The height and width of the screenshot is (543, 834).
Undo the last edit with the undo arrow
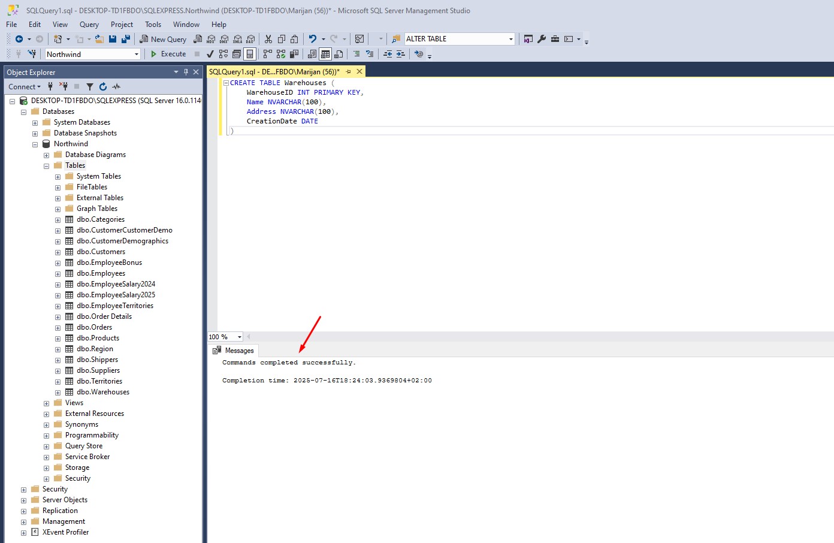[x=313, y=39]
